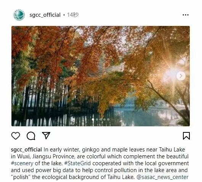Open the #StateGrid hashtag
This screenshot has width=202, height=182.
pos(77,163)
